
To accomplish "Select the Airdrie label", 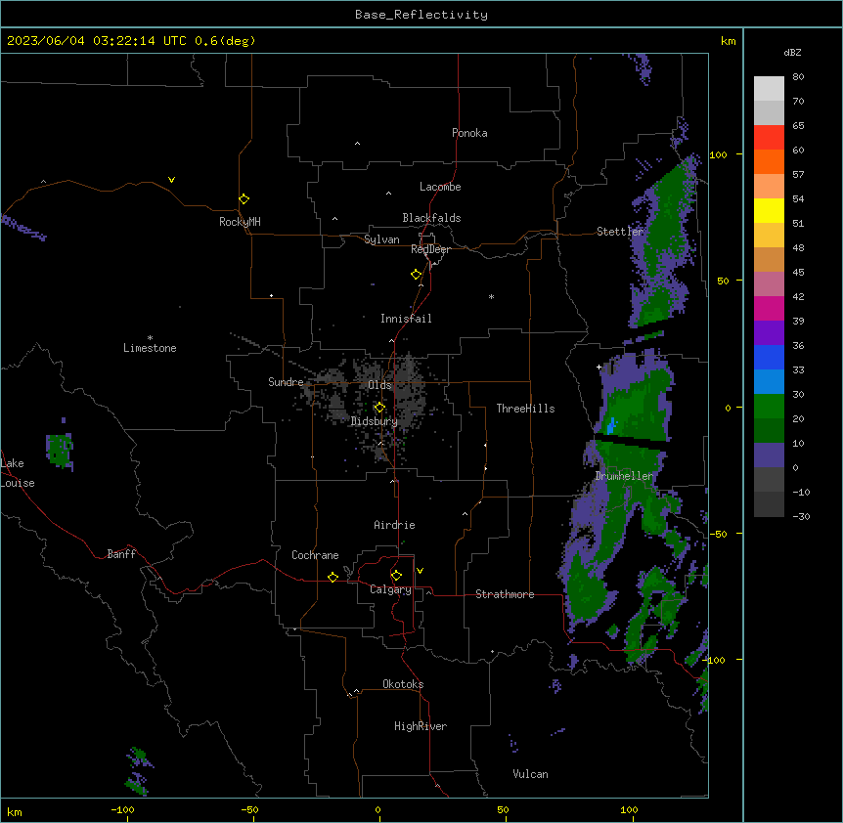I will pos(394,525).
